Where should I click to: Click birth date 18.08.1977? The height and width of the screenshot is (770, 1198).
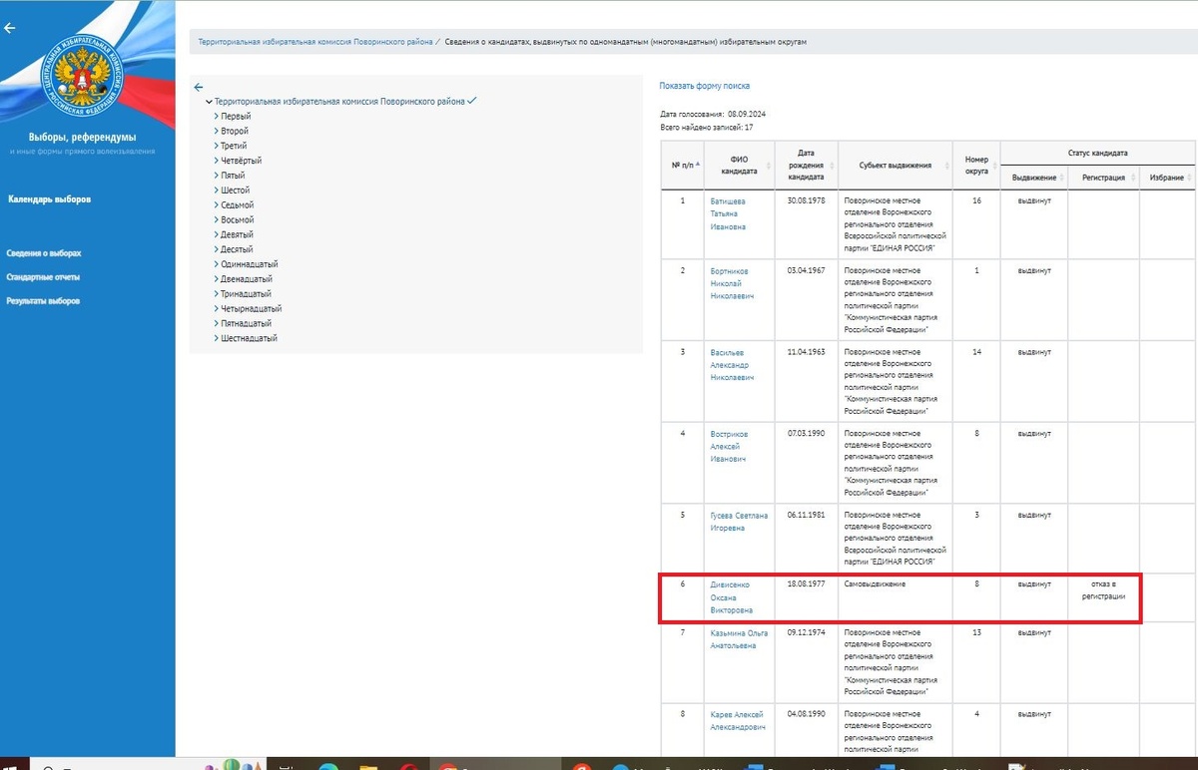click(806, 583)
